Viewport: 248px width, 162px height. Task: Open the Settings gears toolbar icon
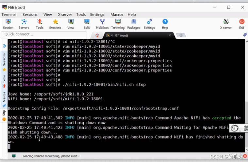coord(149,24)
